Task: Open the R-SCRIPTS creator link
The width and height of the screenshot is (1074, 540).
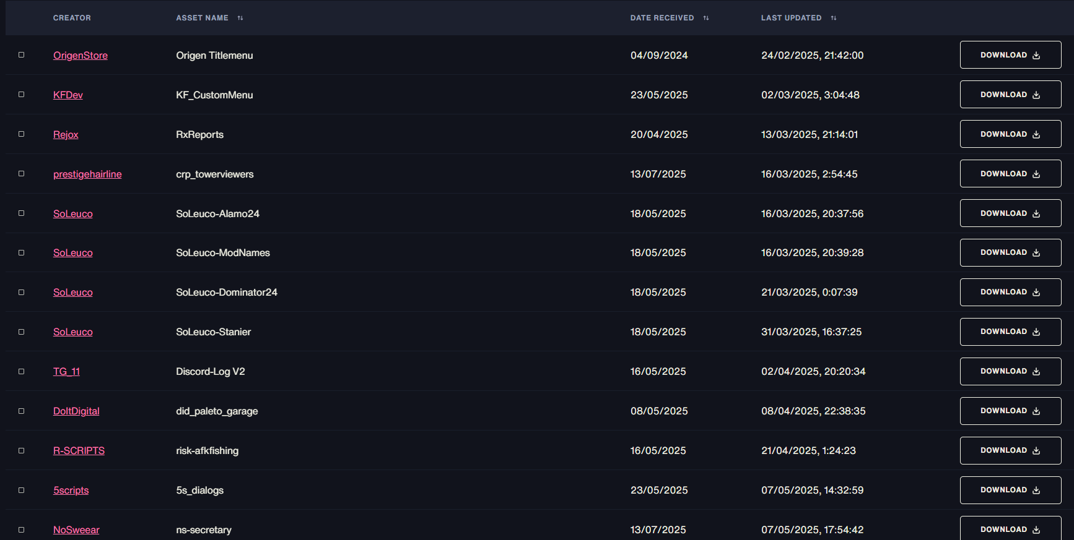Action: pos(79,451)
